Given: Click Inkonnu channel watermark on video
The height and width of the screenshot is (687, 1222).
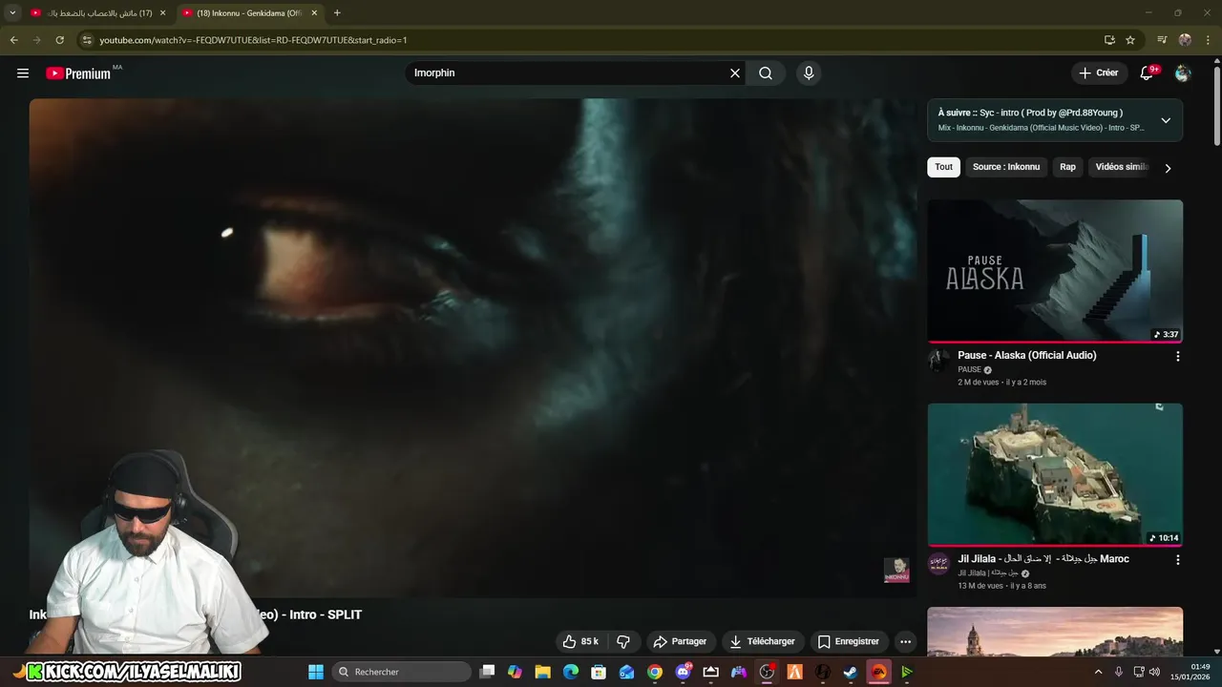Looking at the screenshot, I should [x=896, y=571].
